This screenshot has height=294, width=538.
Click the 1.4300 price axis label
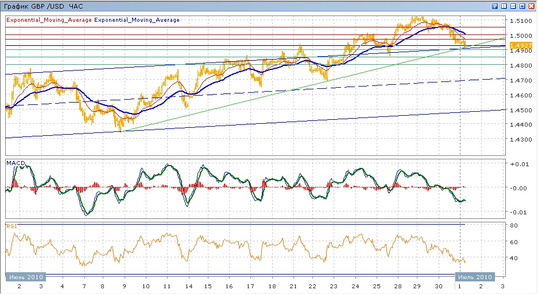pyautogui.click(x=521, y=139)
